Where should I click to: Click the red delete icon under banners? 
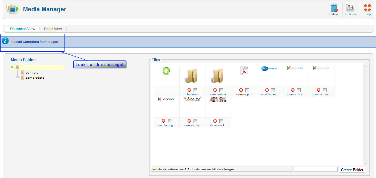189,90
